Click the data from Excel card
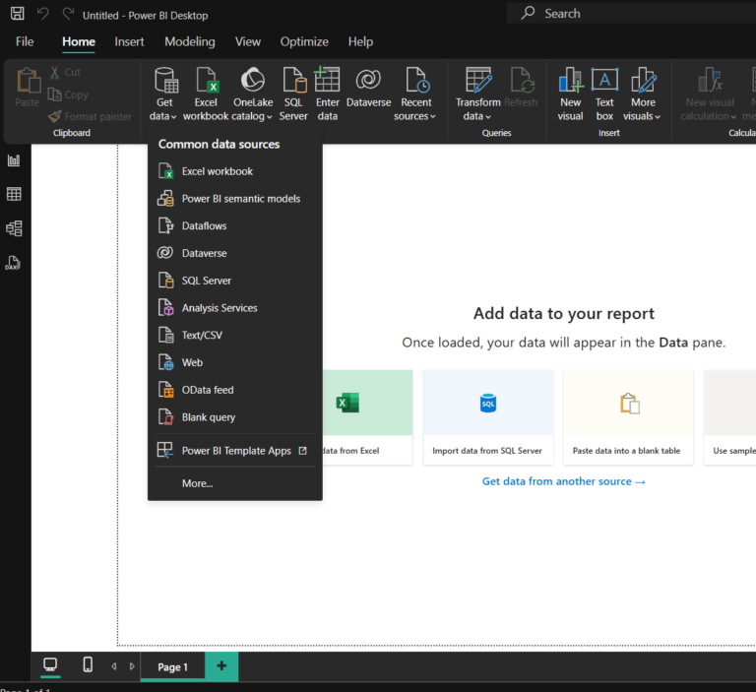The width and height of the screenshot is (756, 692). [368, 417]
